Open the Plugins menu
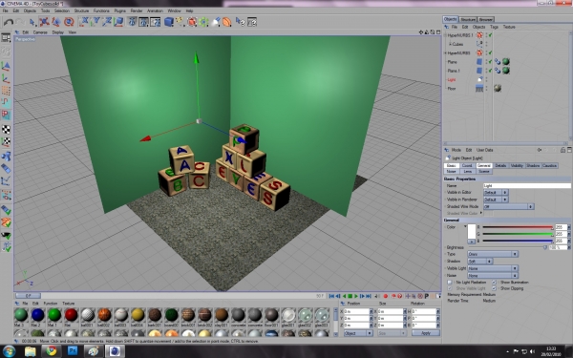The height and width of the screenshot is (358, 573). click(x=120, y=11)
